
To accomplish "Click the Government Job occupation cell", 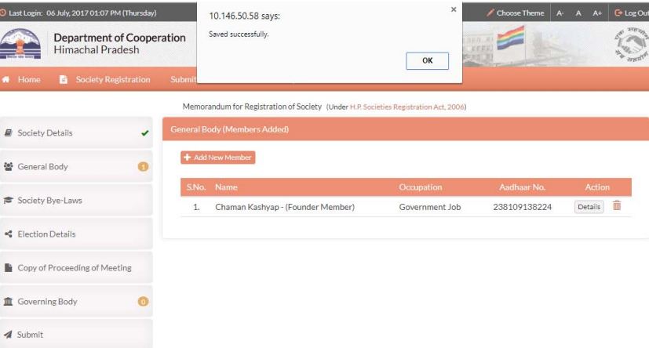I will (x=429, y=207).
